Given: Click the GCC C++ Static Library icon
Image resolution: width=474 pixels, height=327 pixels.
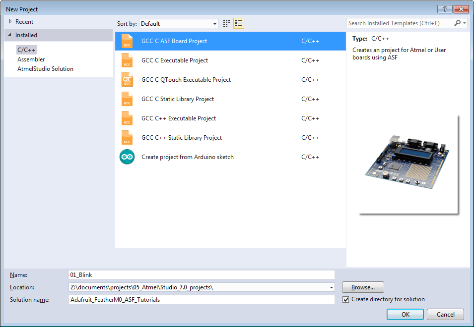Looking at the screenshot, I should pos(127,138).
